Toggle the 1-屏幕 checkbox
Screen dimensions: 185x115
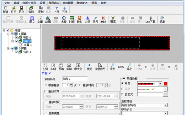click(12, 34)
